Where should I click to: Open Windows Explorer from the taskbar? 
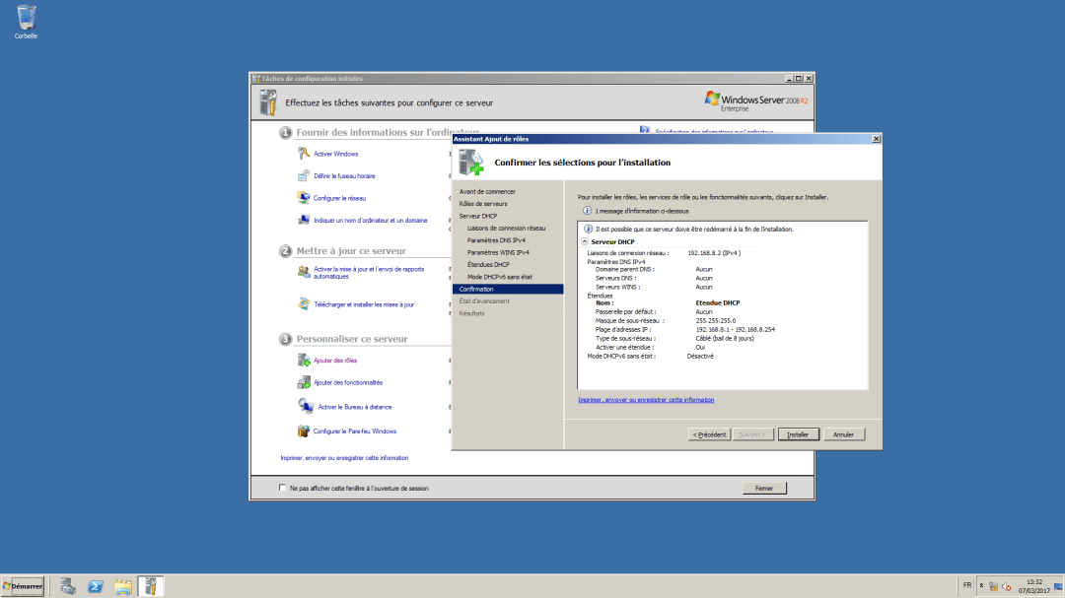click(x=123, y=585)
